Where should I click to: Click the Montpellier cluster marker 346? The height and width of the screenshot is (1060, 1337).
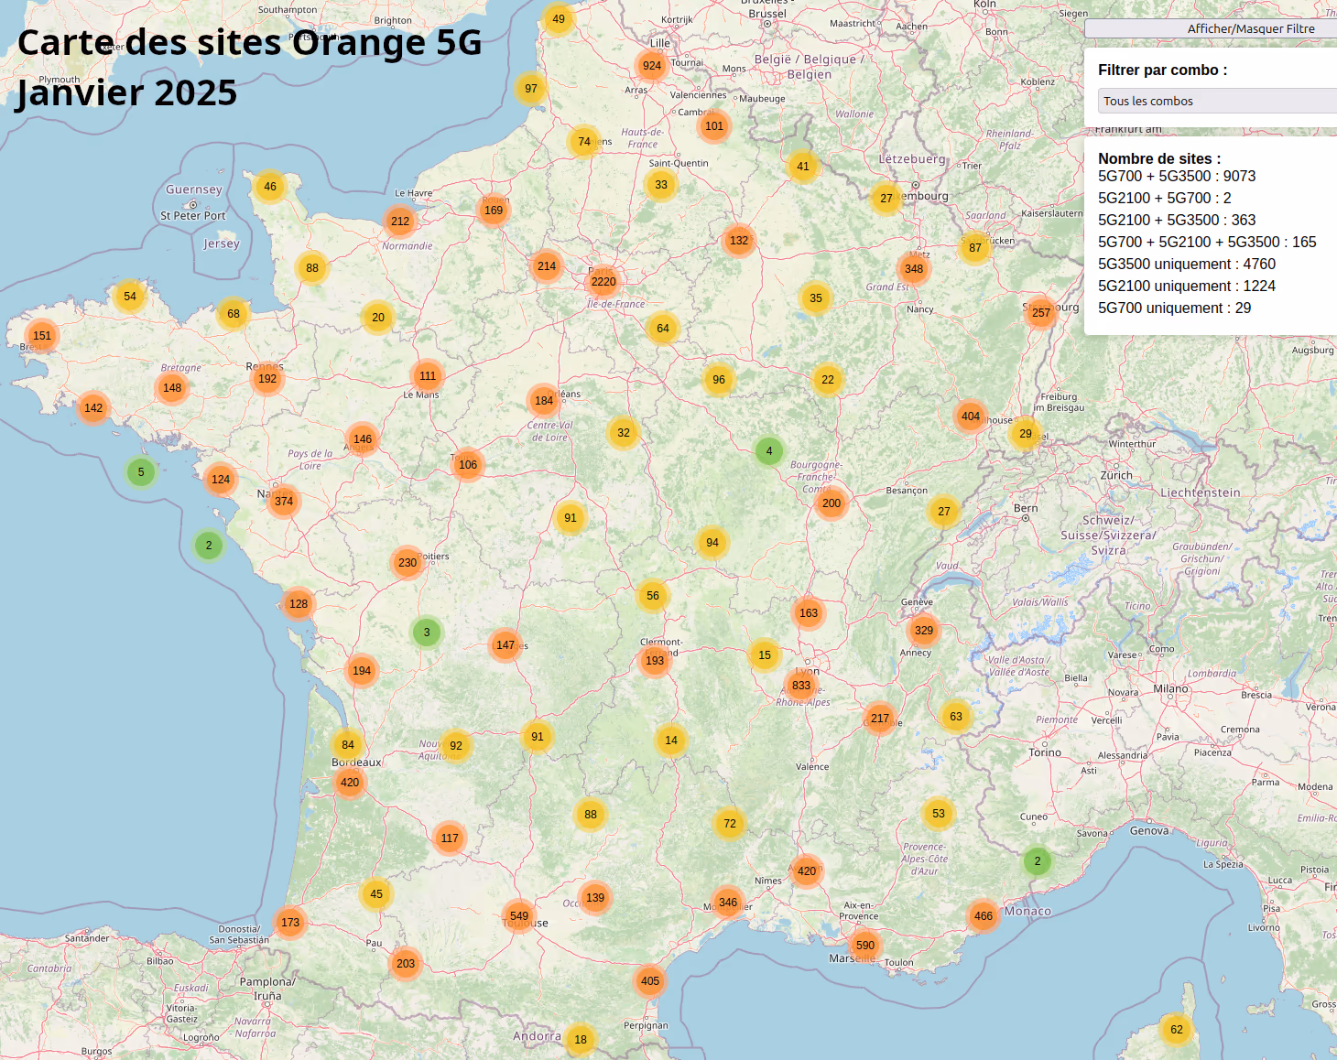pos(728,903)
